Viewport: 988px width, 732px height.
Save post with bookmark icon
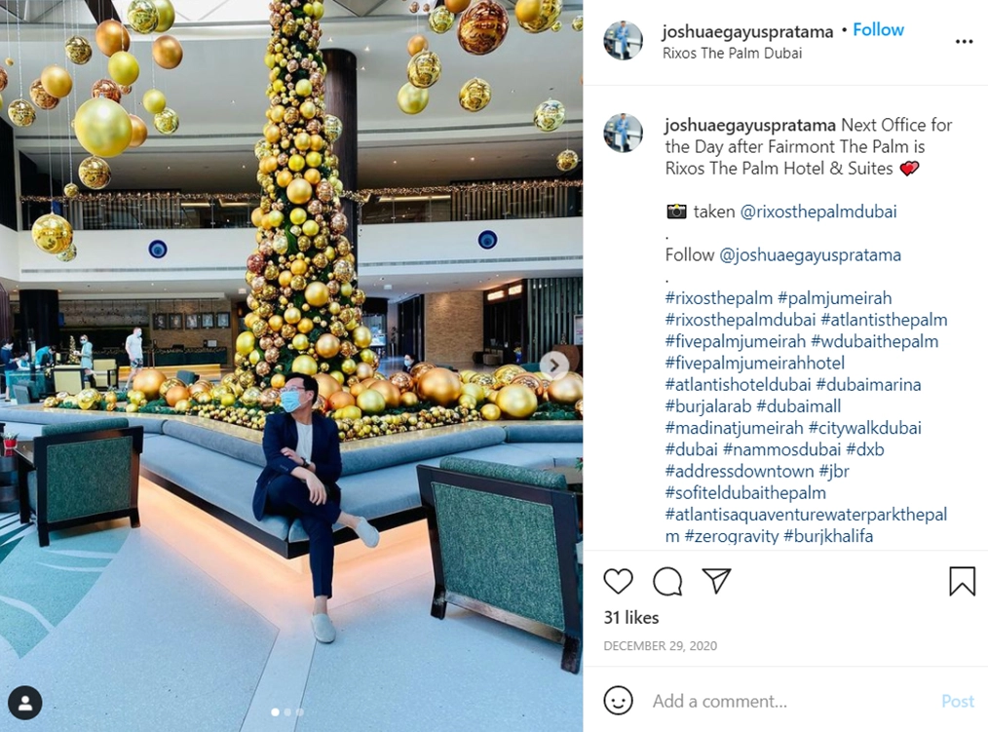pyautogui.click(x=962, y=581)
